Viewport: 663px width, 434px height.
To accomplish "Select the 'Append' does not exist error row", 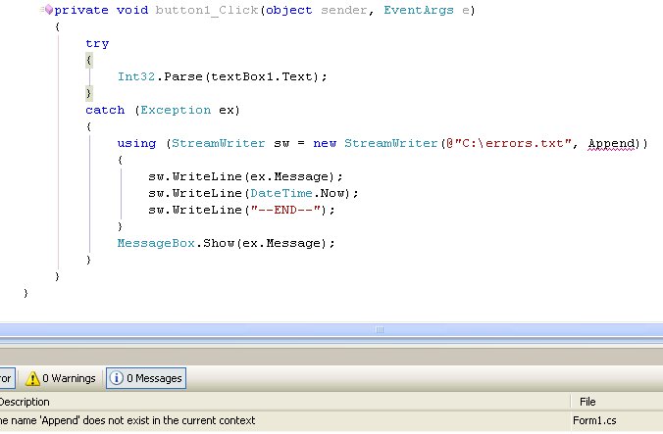I will (137, 420).
